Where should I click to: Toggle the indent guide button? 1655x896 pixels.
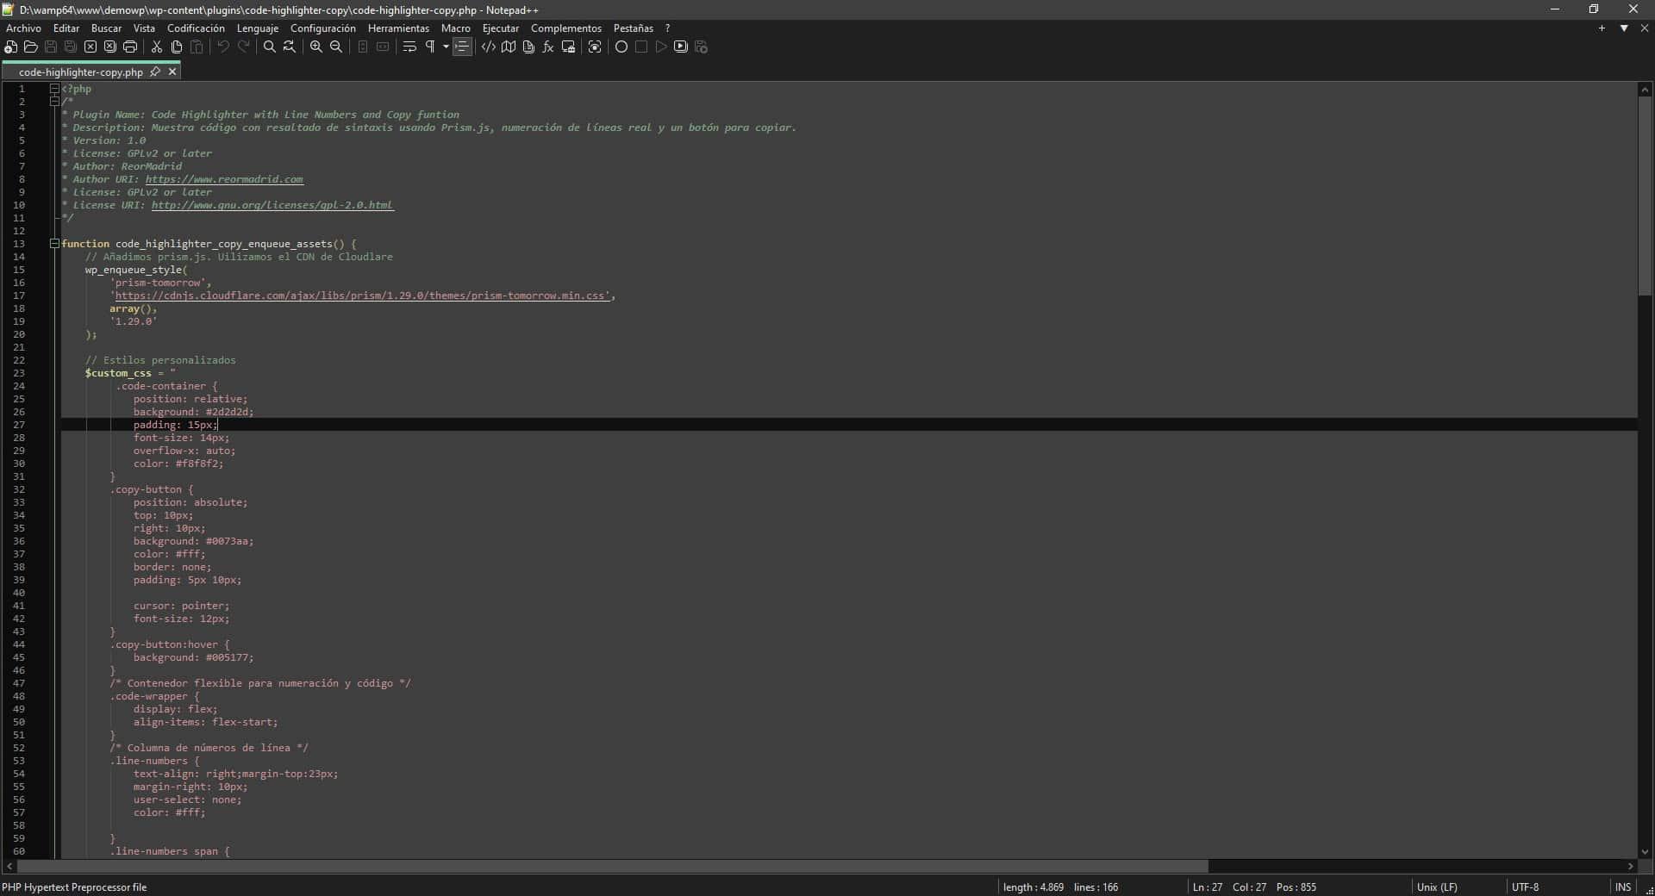(x=462, y=47)
